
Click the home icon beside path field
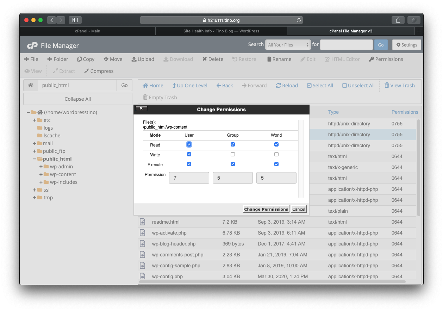click(x=31, y=85)
